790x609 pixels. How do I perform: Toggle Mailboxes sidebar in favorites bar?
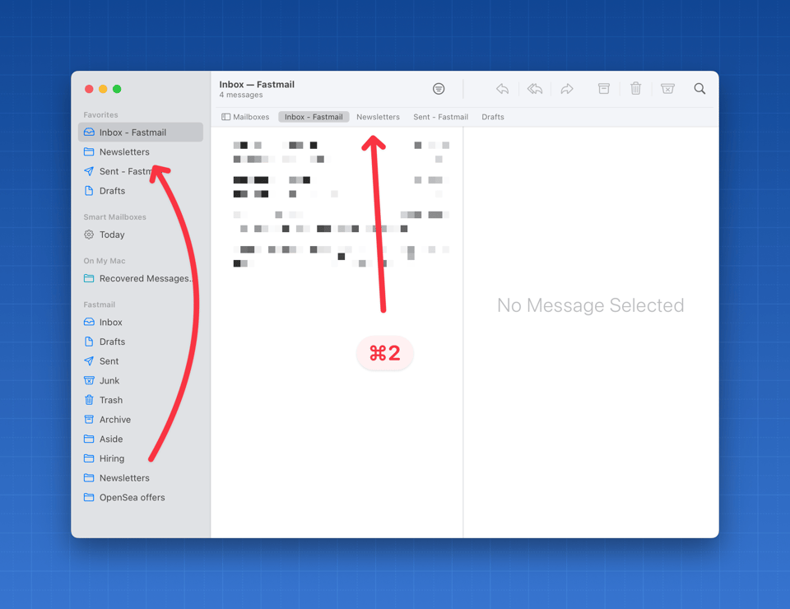[245, 117]
